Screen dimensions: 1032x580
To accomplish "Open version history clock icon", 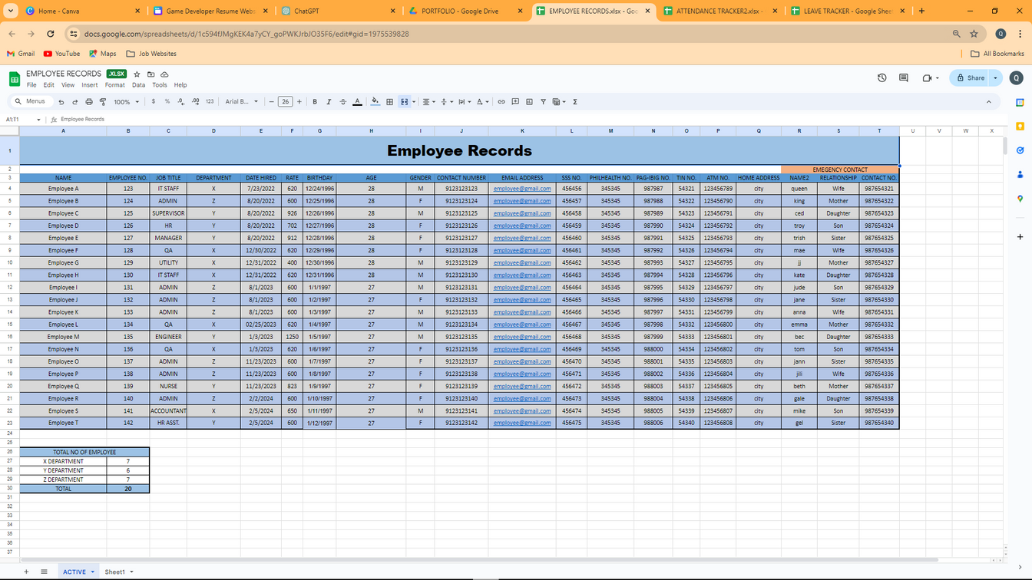I will 881,78.
